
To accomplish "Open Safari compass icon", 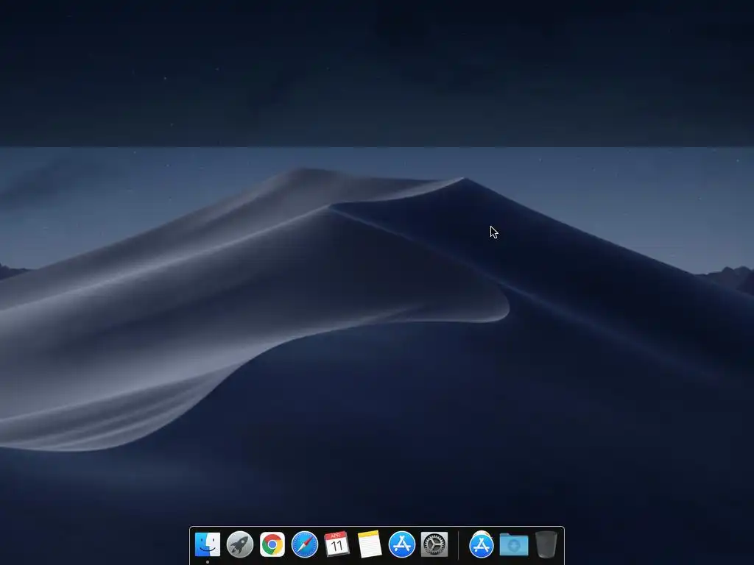I will (x=305, y=544).
